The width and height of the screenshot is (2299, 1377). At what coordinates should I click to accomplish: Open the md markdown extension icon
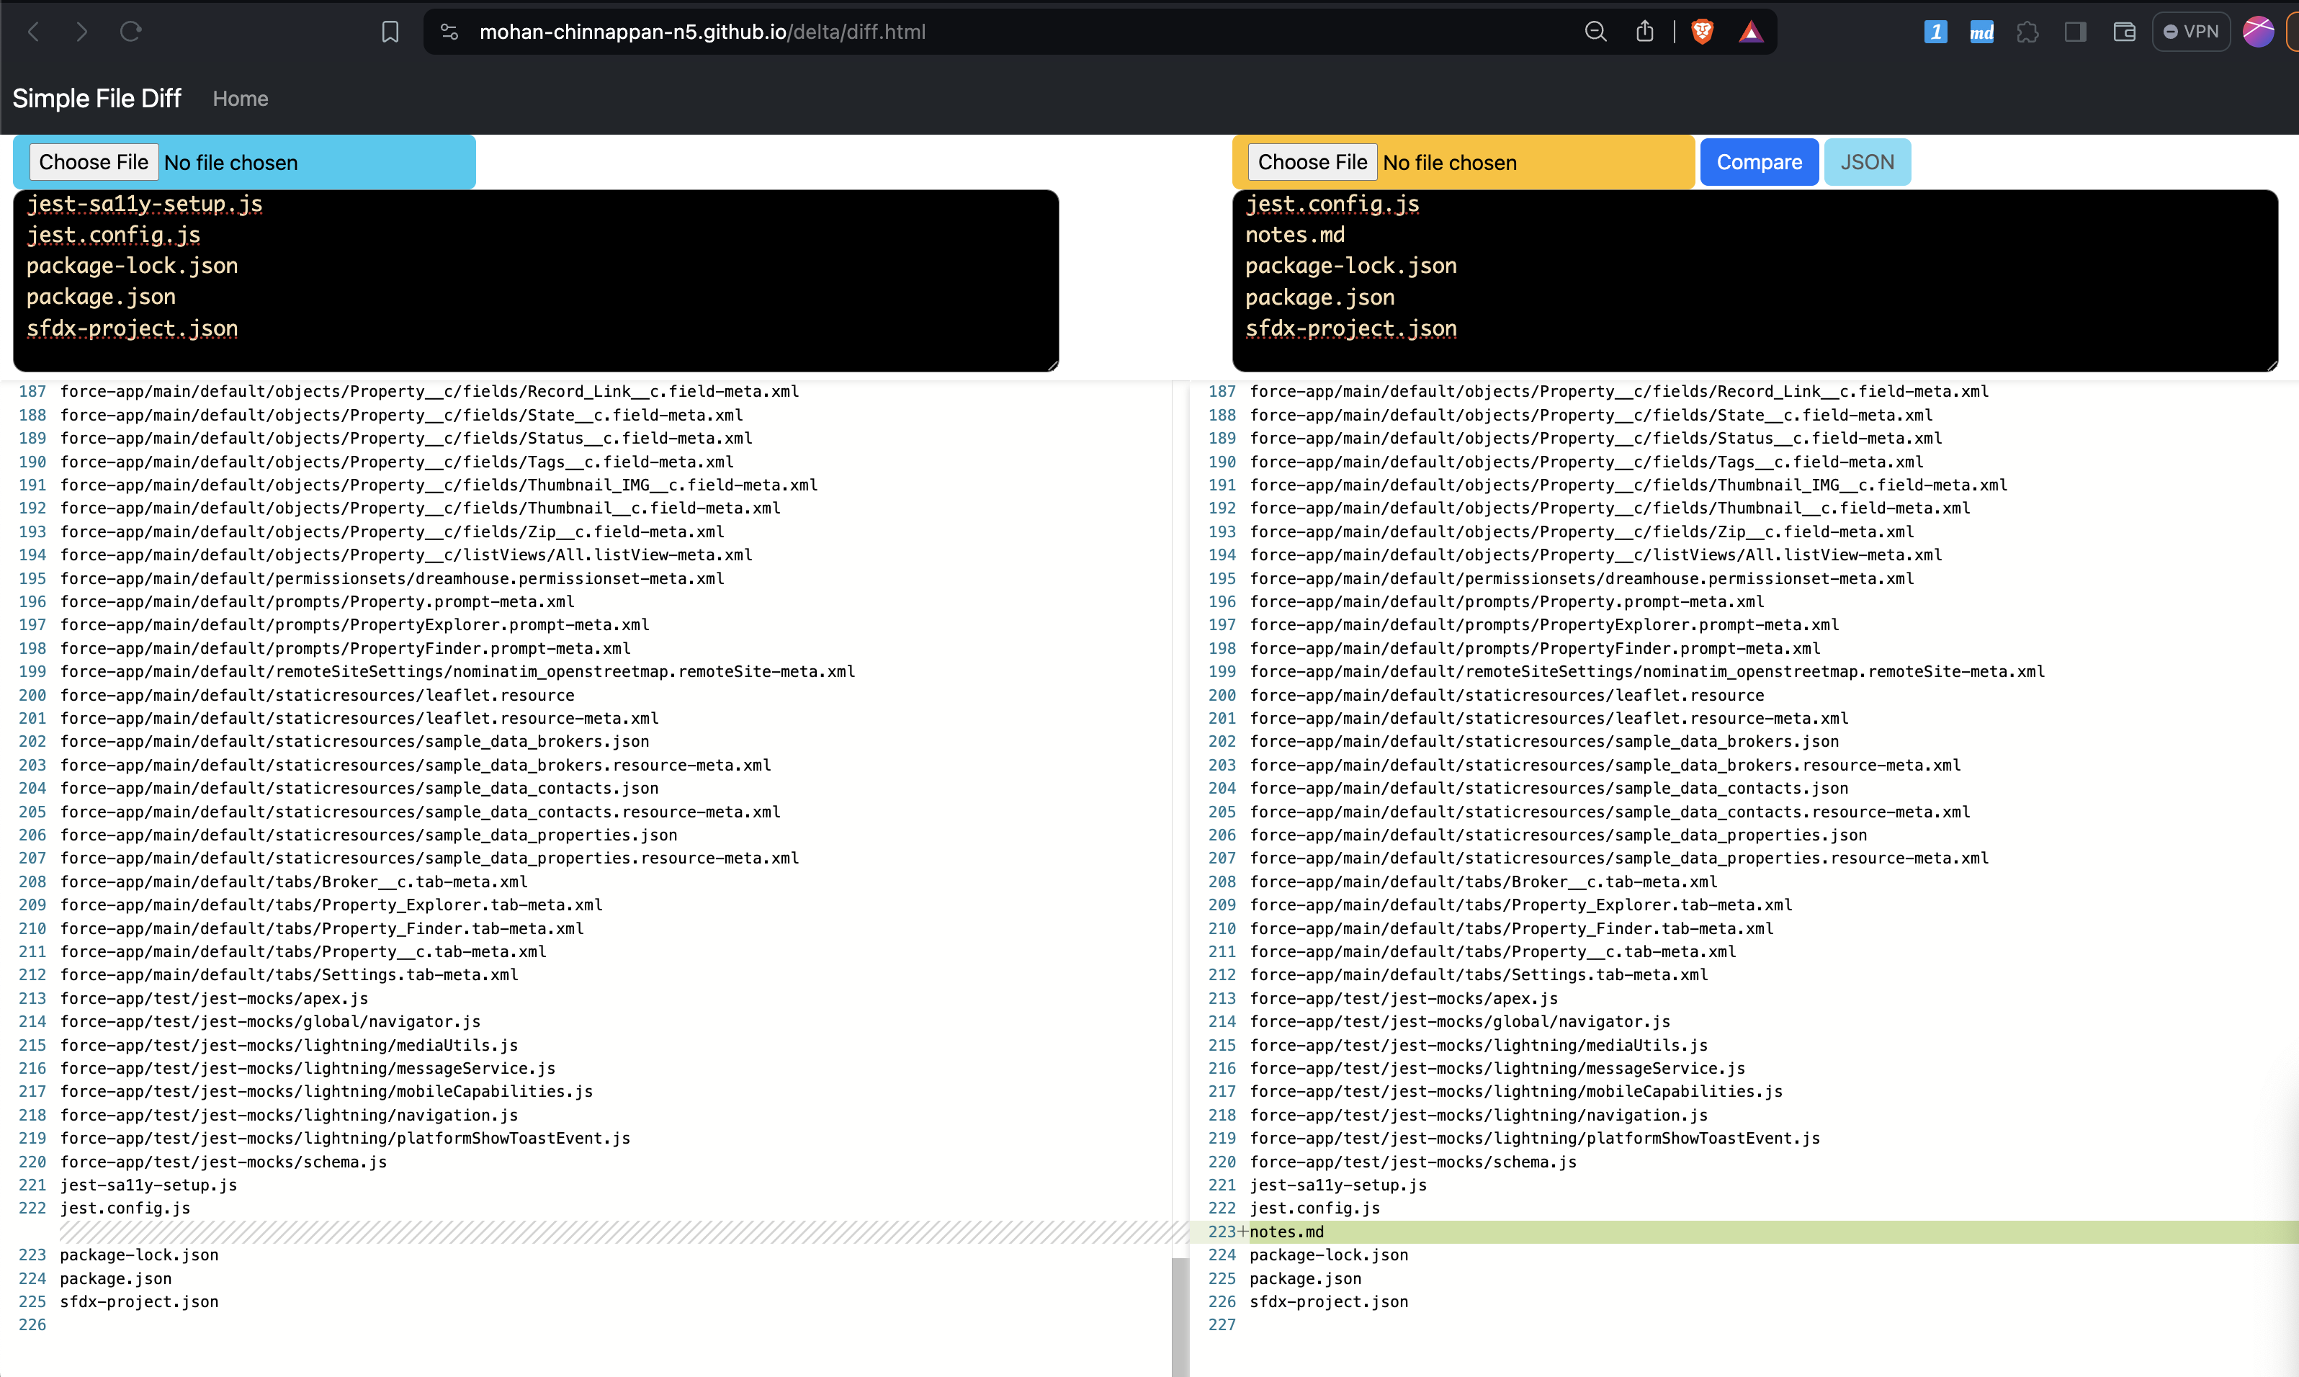pyautogui.click(x=1981, y=32)
